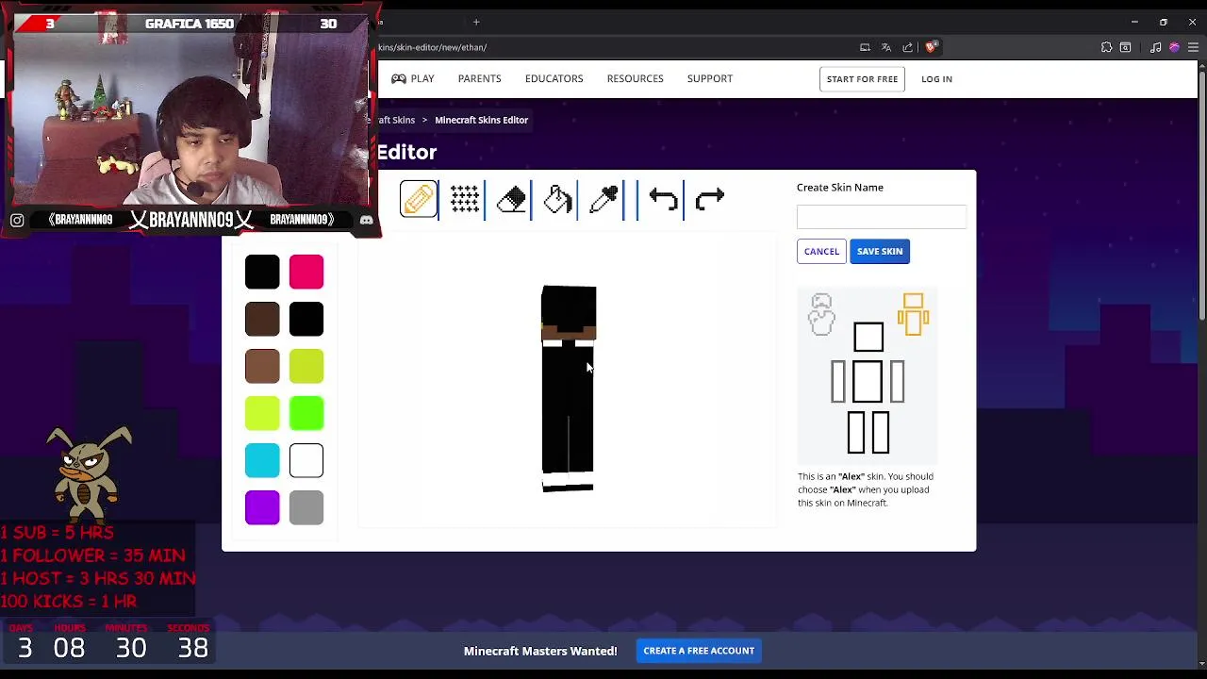Open the browser hamburger menu
Viewport: 1207px width, 679px height.
click(1193, 47)
